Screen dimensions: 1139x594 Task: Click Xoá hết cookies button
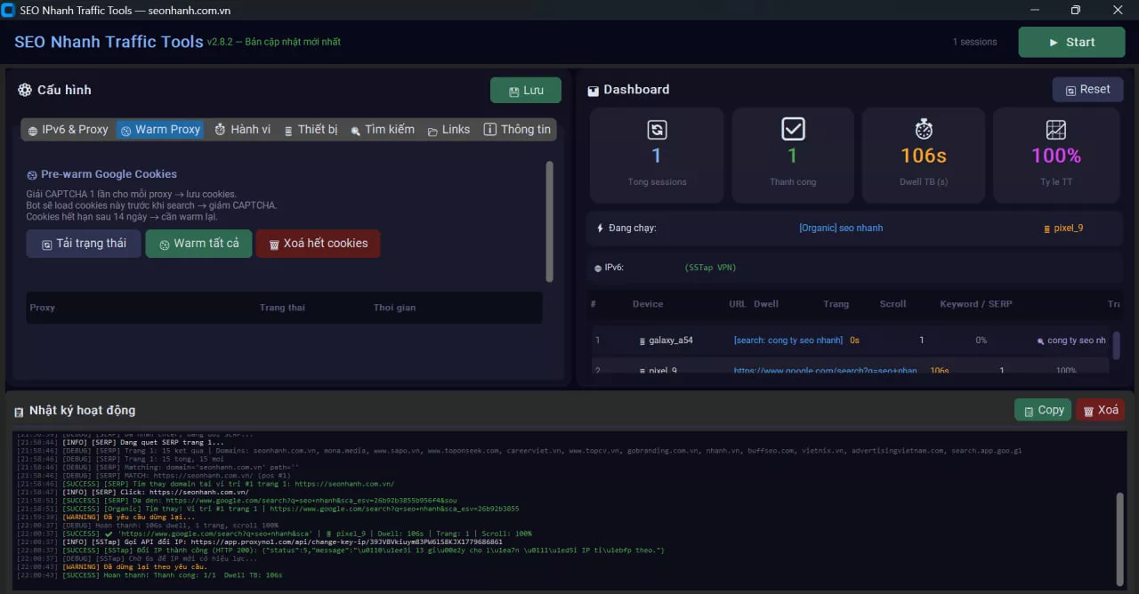[x=318, y=244]
